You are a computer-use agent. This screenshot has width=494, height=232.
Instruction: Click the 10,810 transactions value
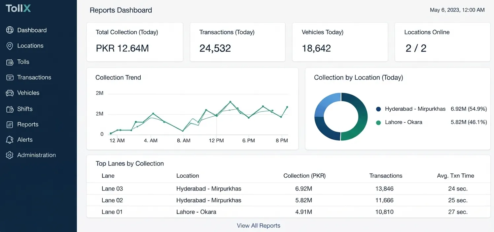[x=384, y=212]
